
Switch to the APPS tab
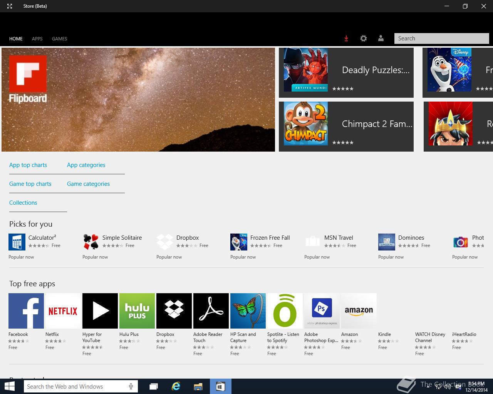pyautogui.click(x=37, y=39)
